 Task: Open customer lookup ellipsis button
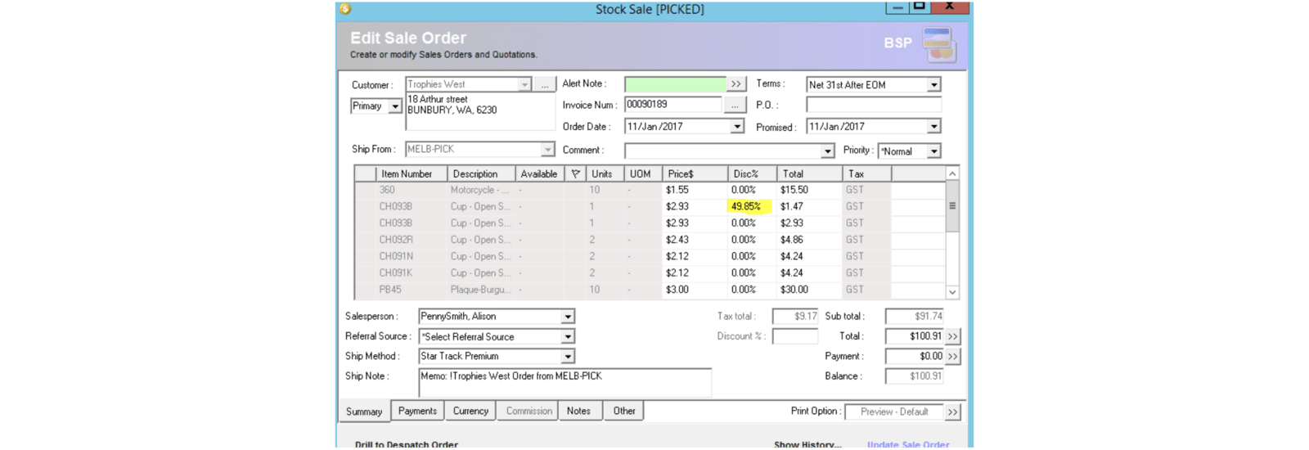pyautogui.click(x=545, y=84)
